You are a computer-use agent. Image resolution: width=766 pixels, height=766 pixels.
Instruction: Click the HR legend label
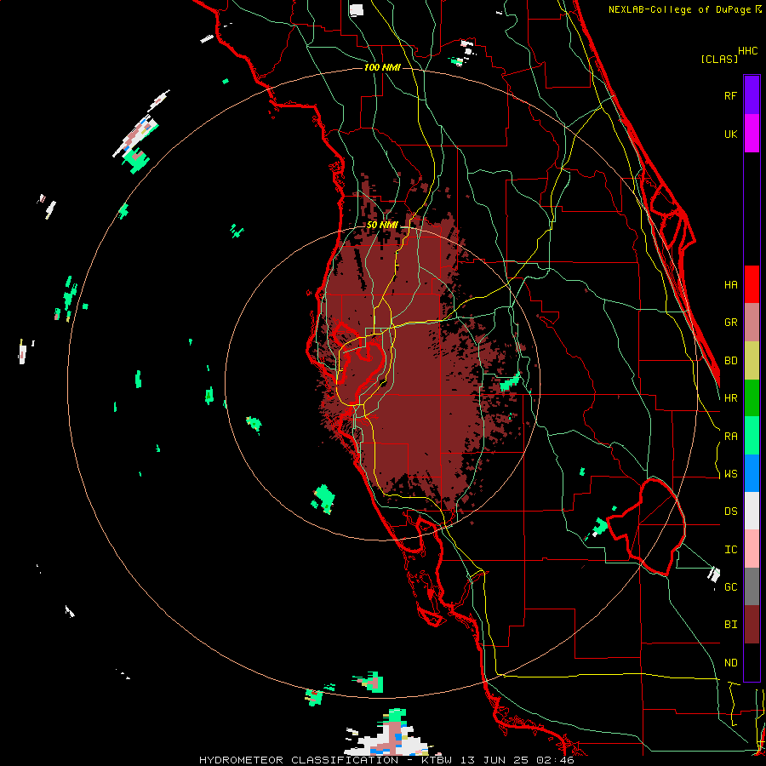(x=730, y=398)
